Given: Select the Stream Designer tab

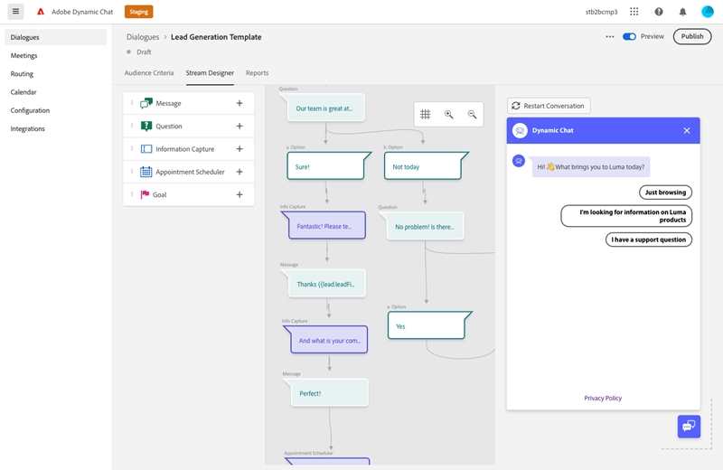Looking at the screenshot, I should 210,73.
